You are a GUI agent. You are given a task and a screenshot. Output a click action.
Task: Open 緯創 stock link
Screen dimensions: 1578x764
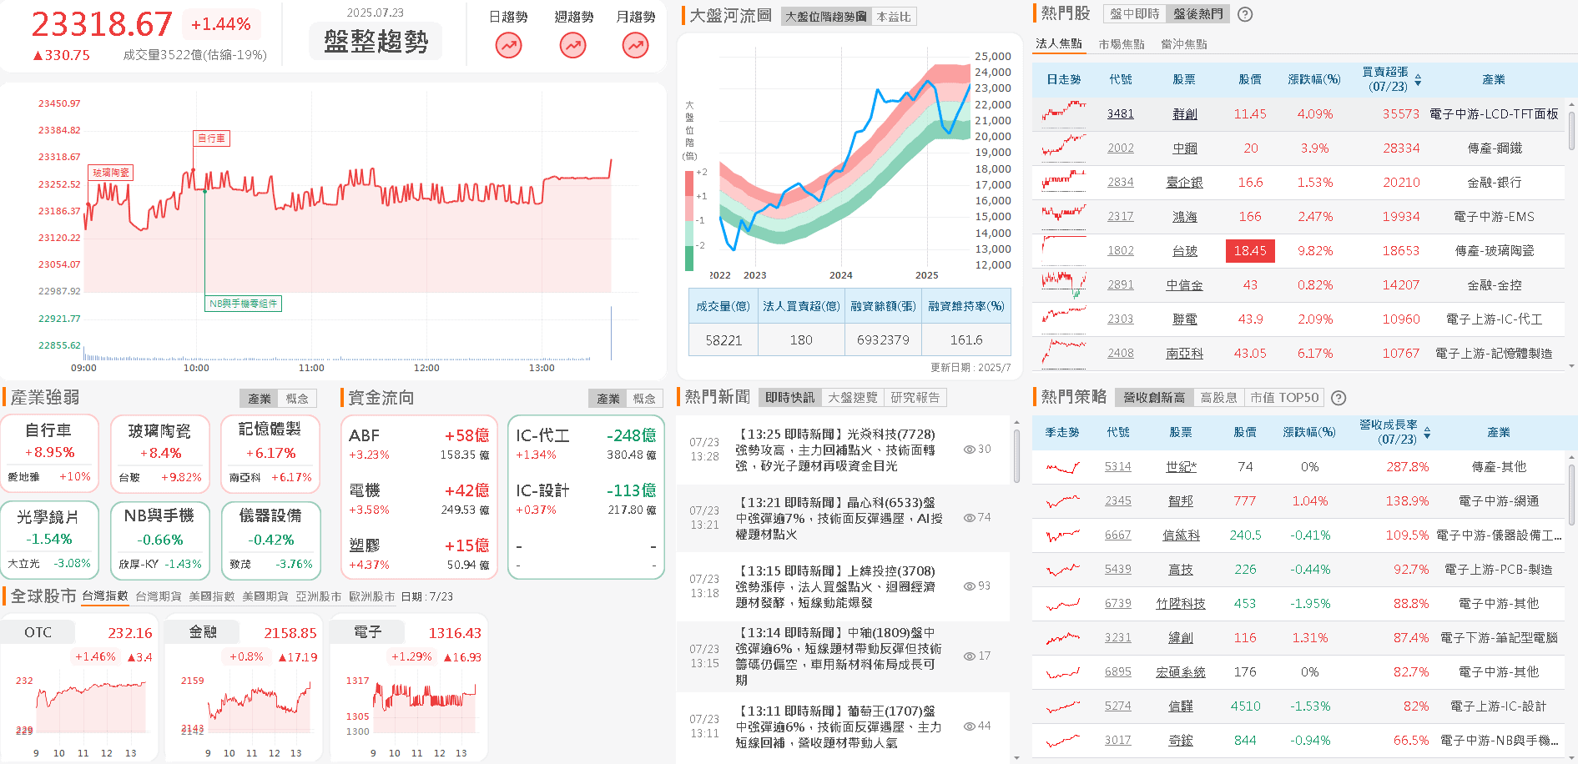[1180, 637]
